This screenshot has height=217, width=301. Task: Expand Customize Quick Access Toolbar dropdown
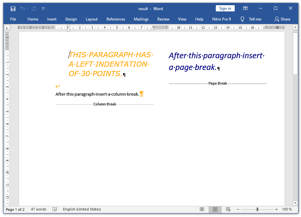[x=43, y=9]
